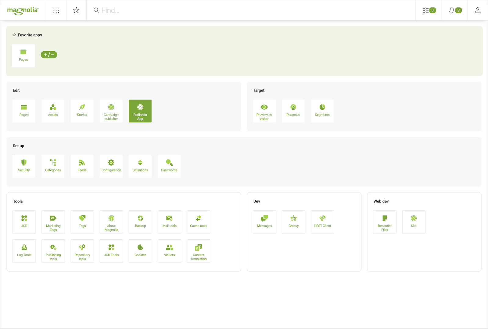Open the Segments app
The height and width of the screenshot is (329, 488).
pos(322,111)
